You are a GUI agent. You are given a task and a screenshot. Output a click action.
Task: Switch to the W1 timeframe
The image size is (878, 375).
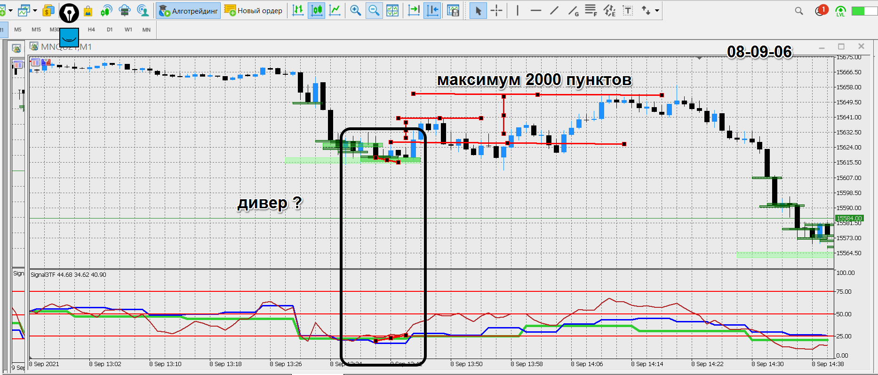point(128,30)
